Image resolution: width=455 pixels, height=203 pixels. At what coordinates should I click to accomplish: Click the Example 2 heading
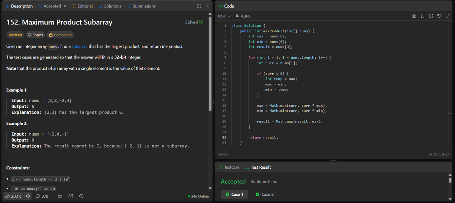click(x=17, y=123)
